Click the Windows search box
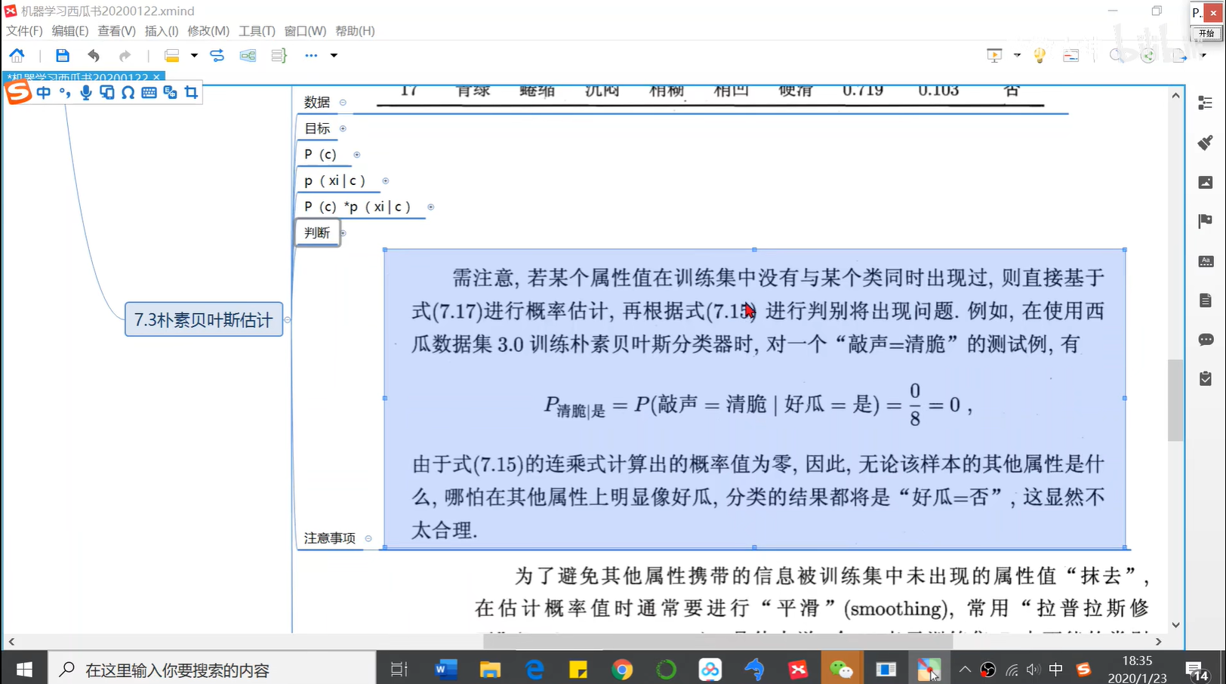This screenshot has height=684, width=1226. [x=212, y=670]
